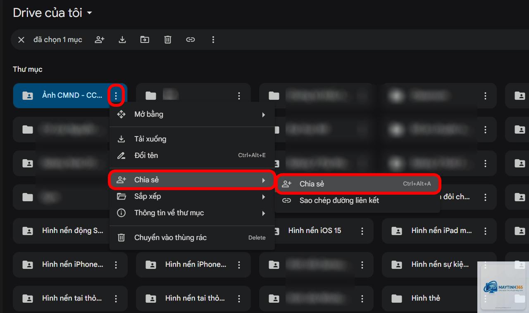Click Sao chép đường liên kết

(x=357, y=200)
